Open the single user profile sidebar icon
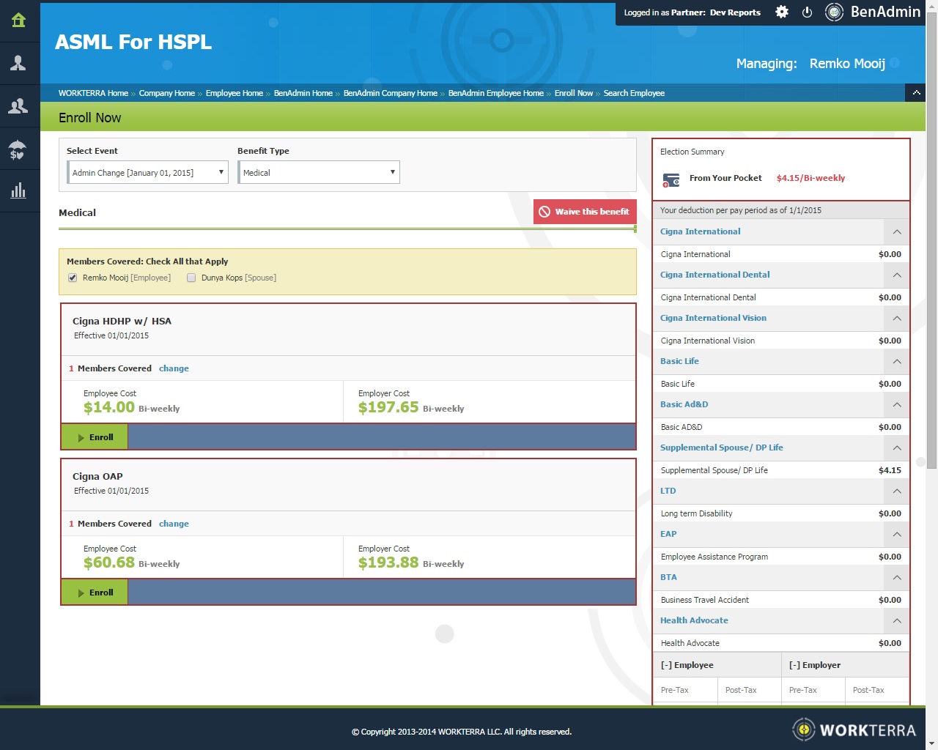Image resolution: width=938 pixels, height=750 pixels. [x=19, y=63]
